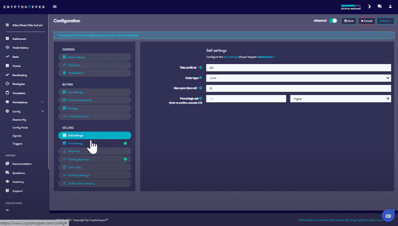Click help icon next to Take profit at

200,67
